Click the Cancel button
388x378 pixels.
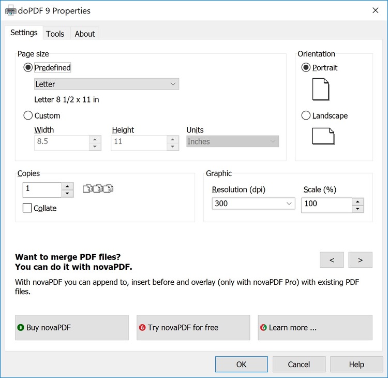pyautogui.click(x=299, y=365)
